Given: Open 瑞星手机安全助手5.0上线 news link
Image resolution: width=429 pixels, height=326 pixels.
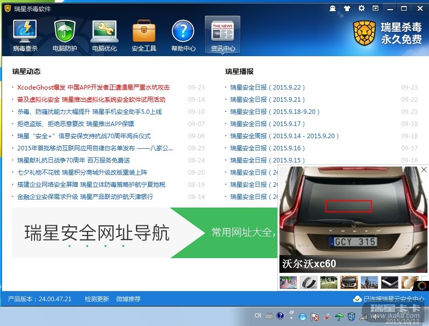Looking at the screenshot, I should [x=89, y=112].
